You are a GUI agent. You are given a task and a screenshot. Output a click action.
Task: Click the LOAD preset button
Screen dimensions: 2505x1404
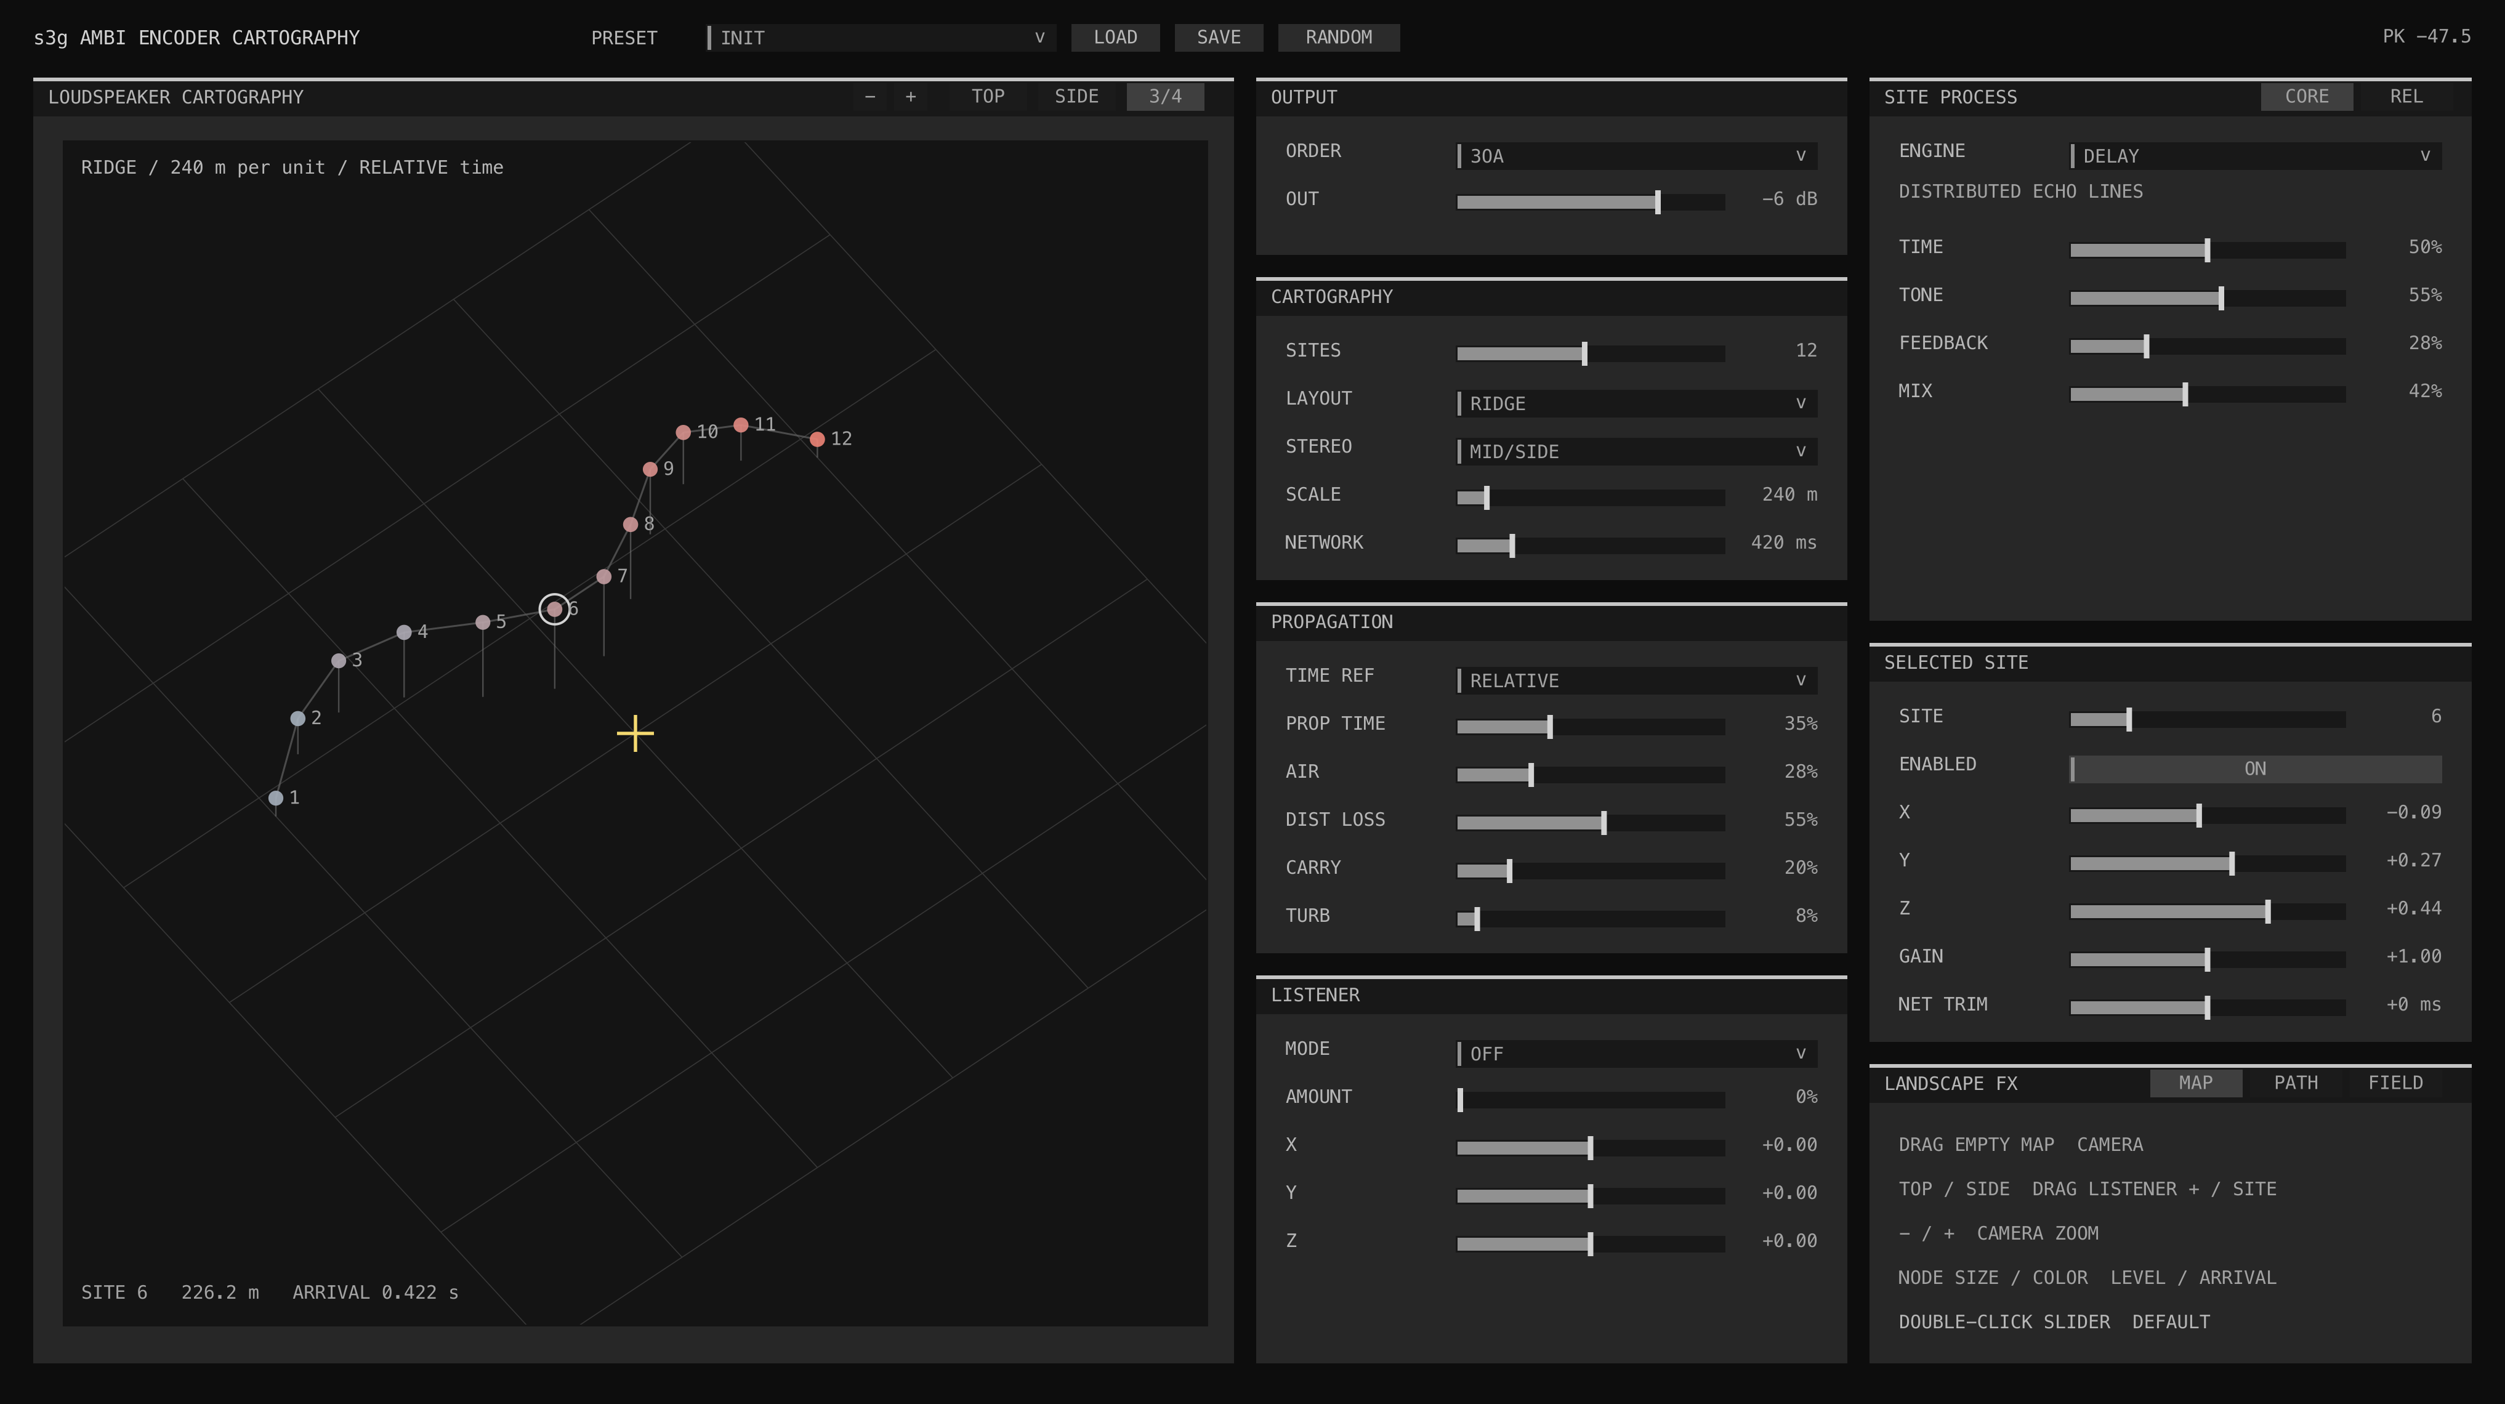(x=1115, y=37)
